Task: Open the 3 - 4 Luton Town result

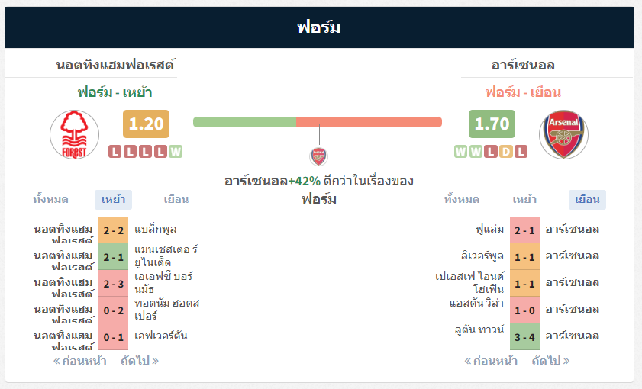Action: (524, 336)
